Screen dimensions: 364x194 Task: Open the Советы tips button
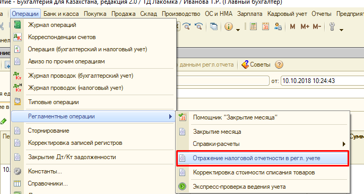(256, 64)
